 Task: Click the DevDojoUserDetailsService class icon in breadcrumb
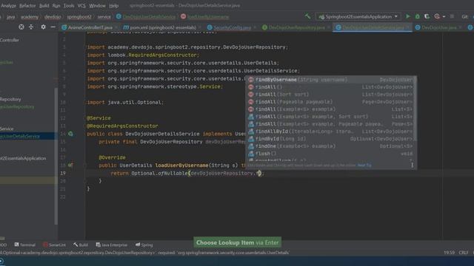(x=118, y=16)
